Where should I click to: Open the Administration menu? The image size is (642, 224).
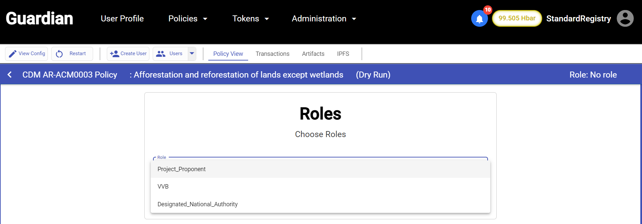pos(324,19)
